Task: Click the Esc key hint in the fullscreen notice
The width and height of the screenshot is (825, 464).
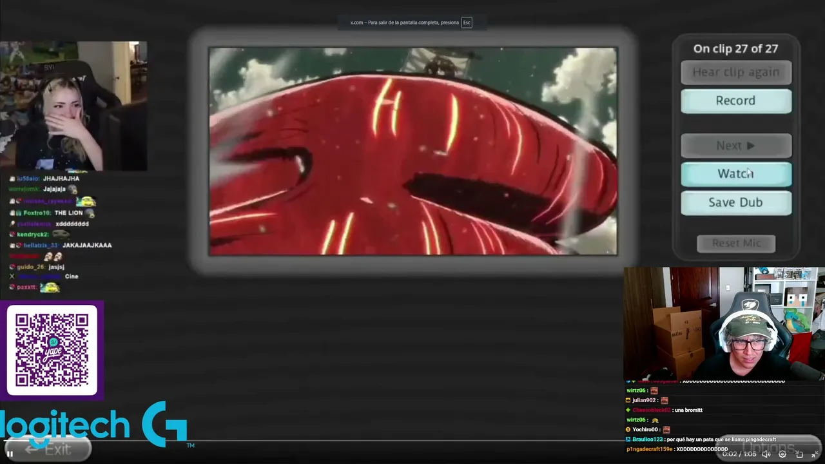Action: tap(467, 23)
